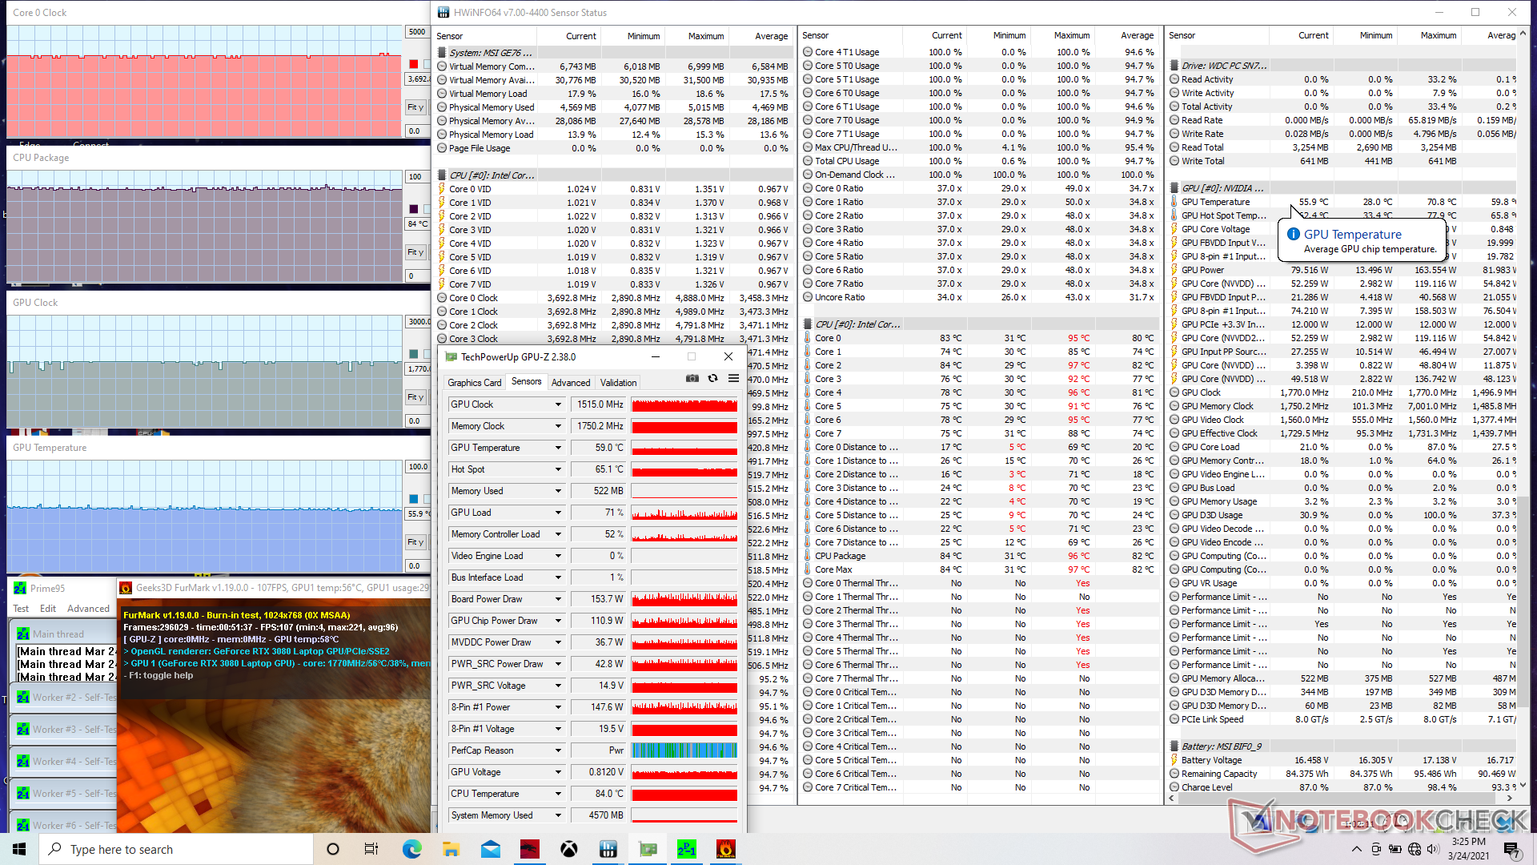Switch to HWiNFO taskbar icon
The height and width of the screenshot is (865, 1537).
coord(608,849)
